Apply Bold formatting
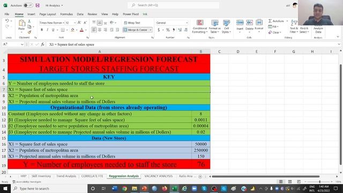 (42, 30)
